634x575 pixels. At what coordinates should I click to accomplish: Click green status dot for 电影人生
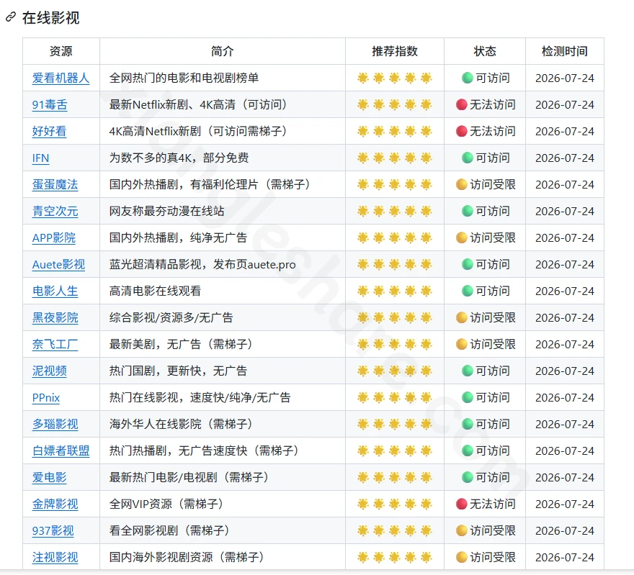468,291
